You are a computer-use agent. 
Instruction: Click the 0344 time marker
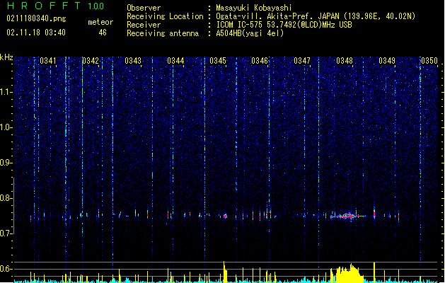[175, 61]
